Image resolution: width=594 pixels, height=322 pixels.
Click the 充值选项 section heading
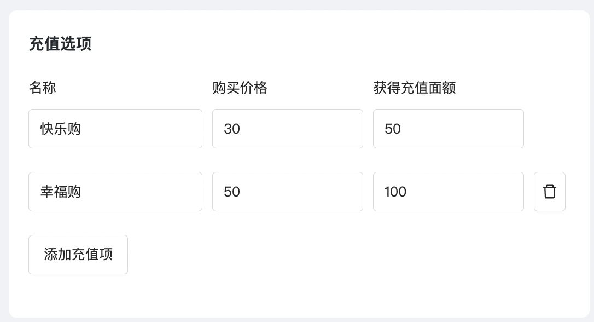(x=60, y=44)
